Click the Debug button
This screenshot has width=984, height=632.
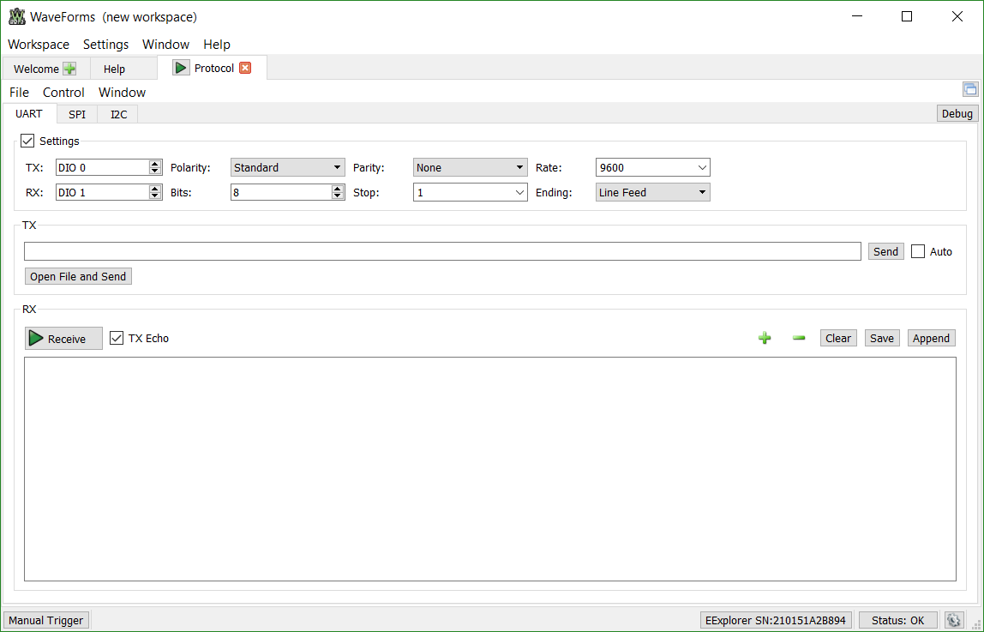pyautogui.click(x=957, y=113)
